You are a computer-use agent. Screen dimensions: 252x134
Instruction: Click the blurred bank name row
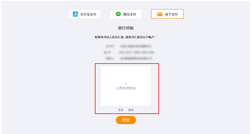129,46
